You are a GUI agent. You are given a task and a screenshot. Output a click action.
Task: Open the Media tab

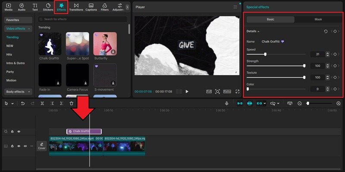coord(8,7)
